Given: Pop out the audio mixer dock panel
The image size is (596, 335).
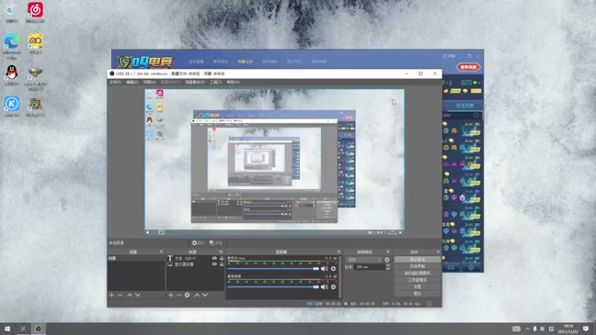Looking at the screenshot, I should 339,252.
